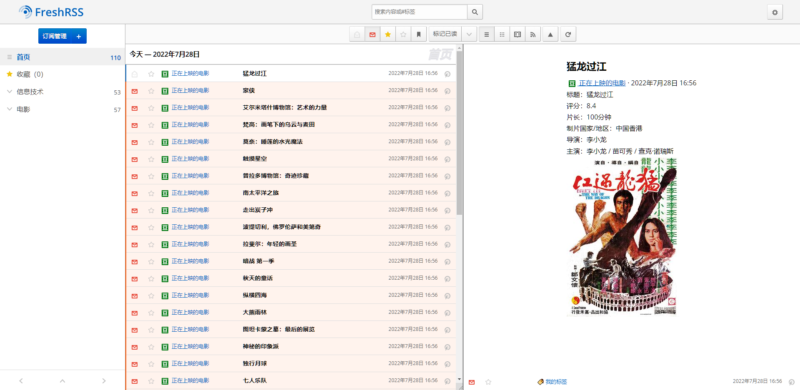The image size is (800, 390).
Task: Open 拉斐尔：年轻的画圣 article
Action: [x=270, y=244]
